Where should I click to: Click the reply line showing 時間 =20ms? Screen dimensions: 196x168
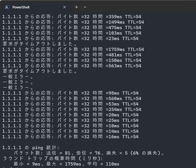pos(70,115)
